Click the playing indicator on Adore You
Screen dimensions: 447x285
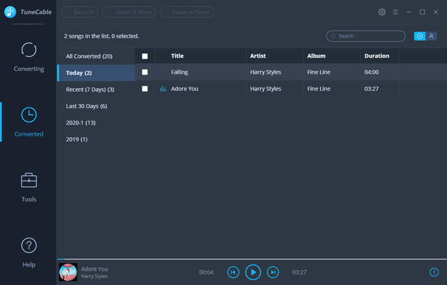point(163,89)
